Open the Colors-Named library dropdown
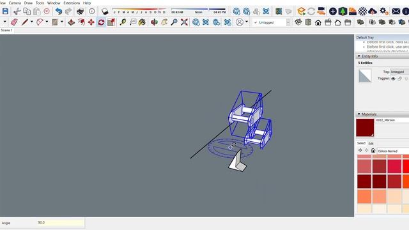409x230 pixels. (x=393, y=151)
